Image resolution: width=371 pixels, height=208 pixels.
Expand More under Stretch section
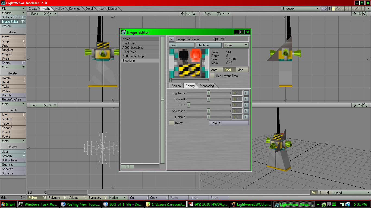click(13, 141)
